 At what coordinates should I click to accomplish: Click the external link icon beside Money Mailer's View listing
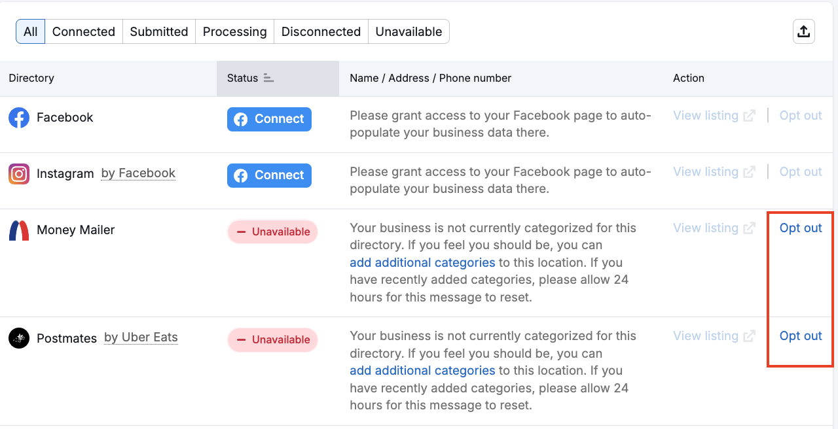[748, 228]
